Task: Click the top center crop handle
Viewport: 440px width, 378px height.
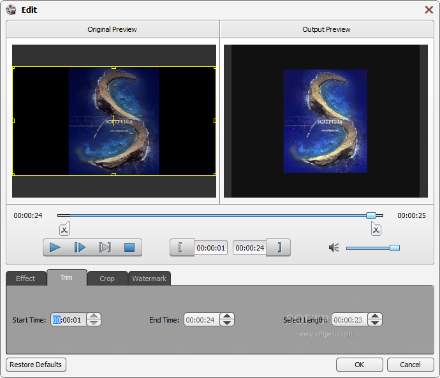Action: [x=114, y=68]
